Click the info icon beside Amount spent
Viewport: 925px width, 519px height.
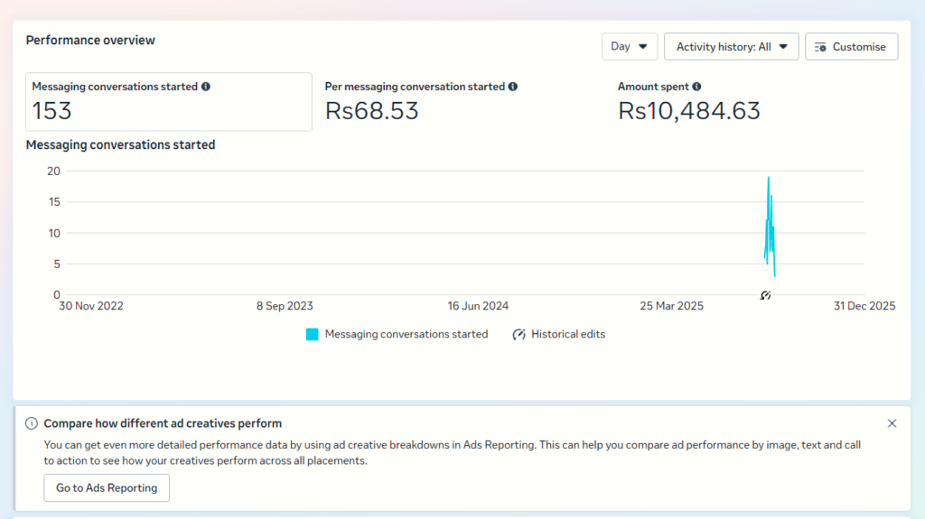coord(696,87)
